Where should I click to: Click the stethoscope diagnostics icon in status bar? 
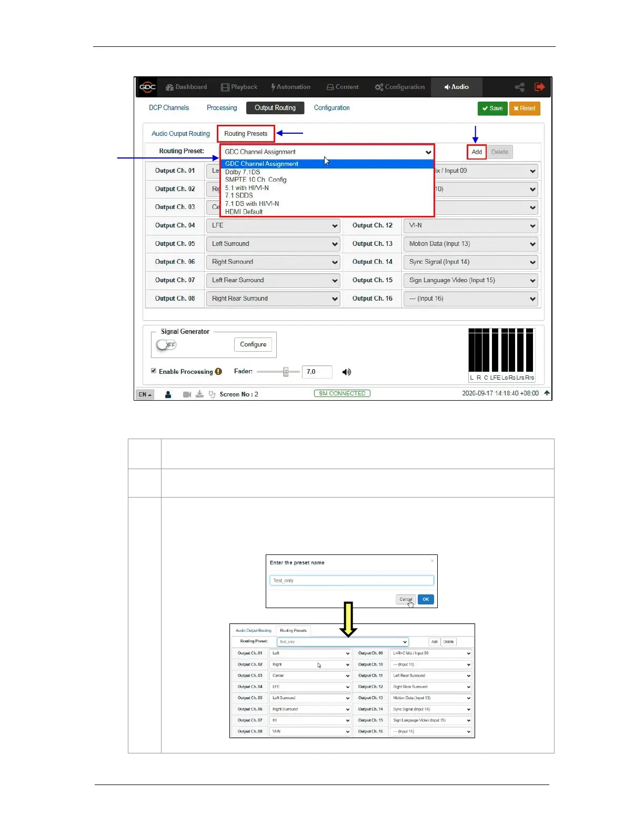(x=212, y=394)
